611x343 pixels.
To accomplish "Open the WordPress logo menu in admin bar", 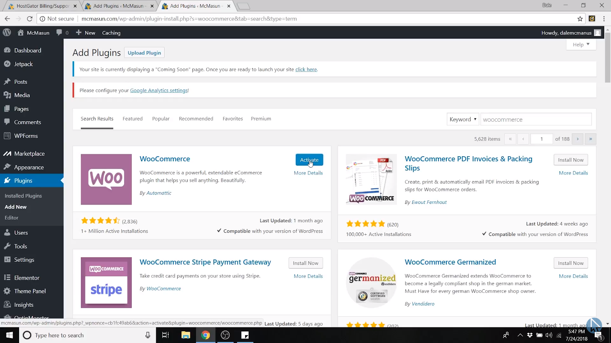I will click(7, 33).
